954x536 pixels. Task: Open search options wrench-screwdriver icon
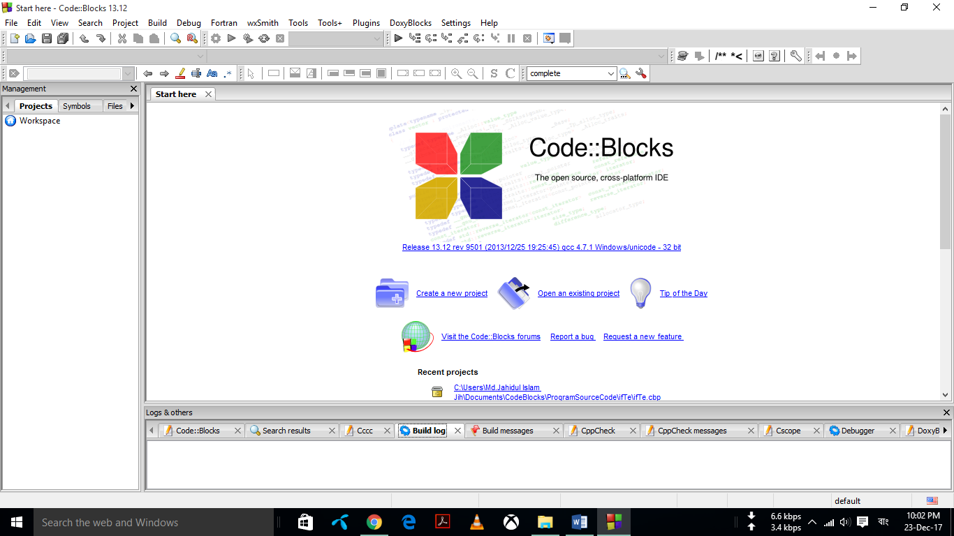(x=641, y=73)
